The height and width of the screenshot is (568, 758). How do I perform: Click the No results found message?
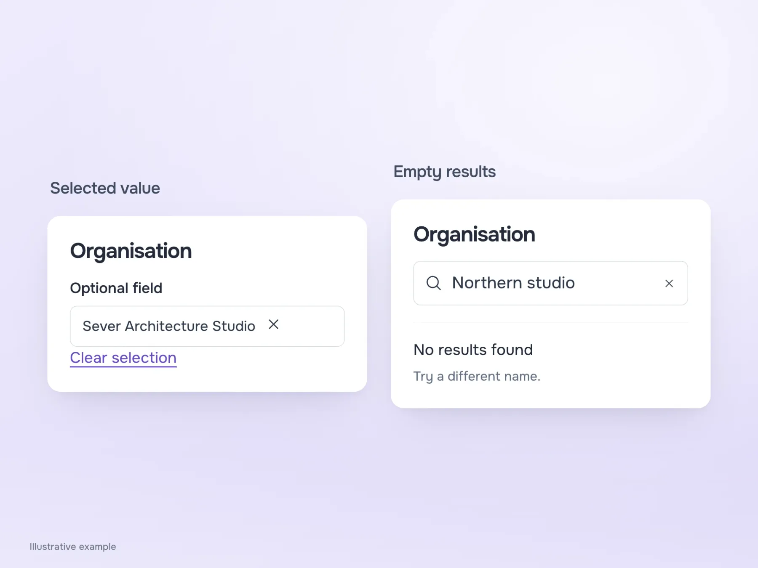pyautogui.click(x=473, y=350)
